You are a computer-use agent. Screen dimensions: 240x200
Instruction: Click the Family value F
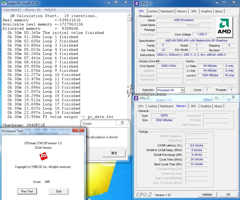tap(163, 45)
